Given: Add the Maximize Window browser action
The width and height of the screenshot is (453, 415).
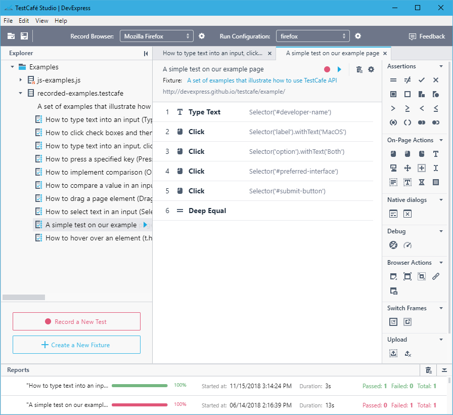Looking at the screenshot, I should (407, 276).
